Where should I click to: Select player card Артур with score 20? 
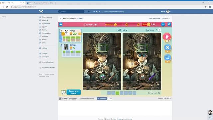point(70,36)
